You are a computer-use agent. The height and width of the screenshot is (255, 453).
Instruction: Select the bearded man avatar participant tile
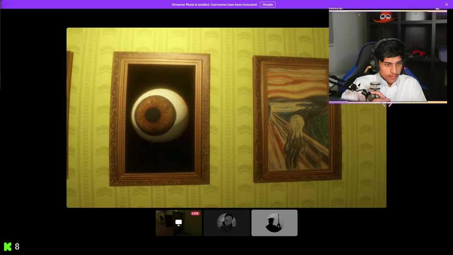tap(226, 223)
